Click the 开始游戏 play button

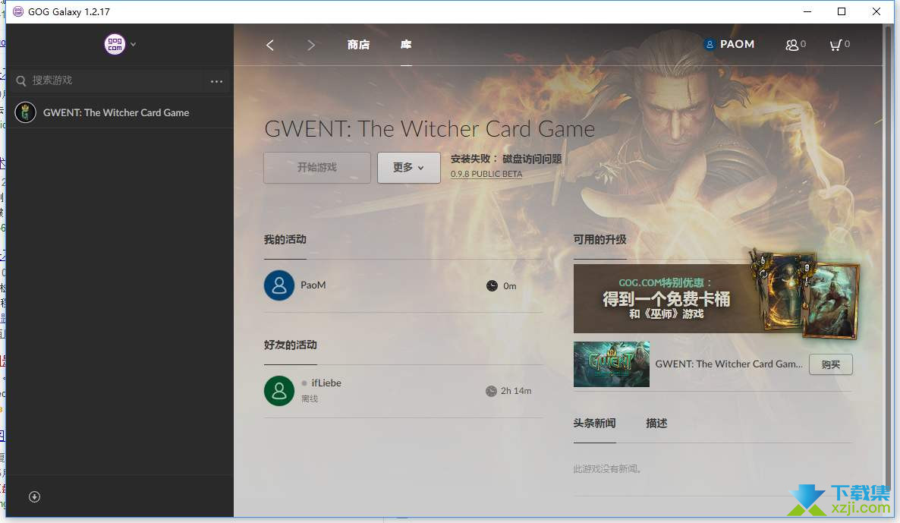pyautogui.click(x=317, y=168)
